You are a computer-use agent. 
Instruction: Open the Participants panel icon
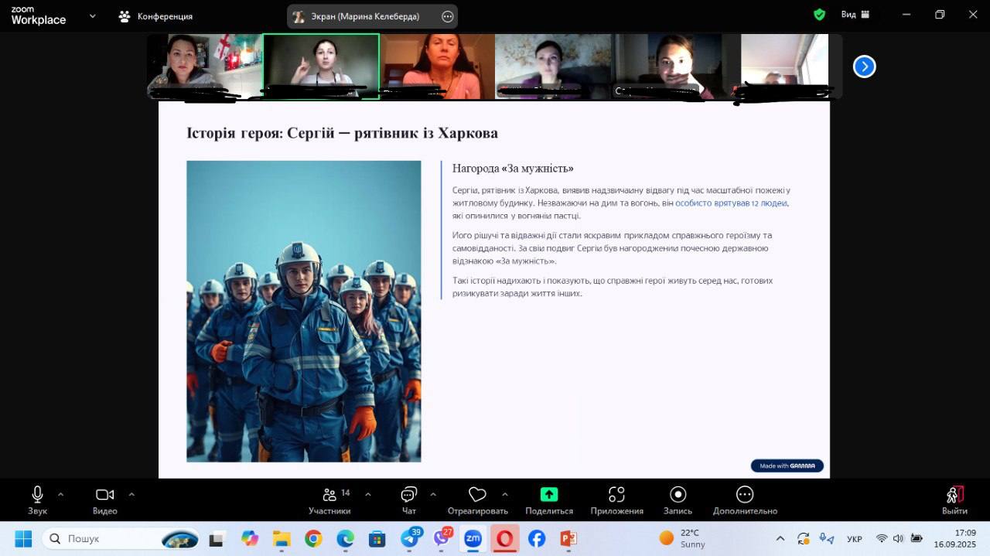pyautogui.click(x=329, y=495)
